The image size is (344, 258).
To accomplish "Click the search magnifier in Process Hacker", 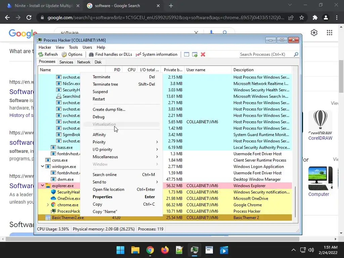I will pos(296,54).
